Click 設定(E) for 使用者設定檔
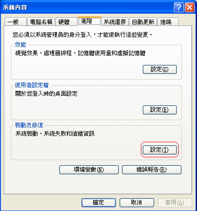Screen dimensions: 197x211 [160, 110]
